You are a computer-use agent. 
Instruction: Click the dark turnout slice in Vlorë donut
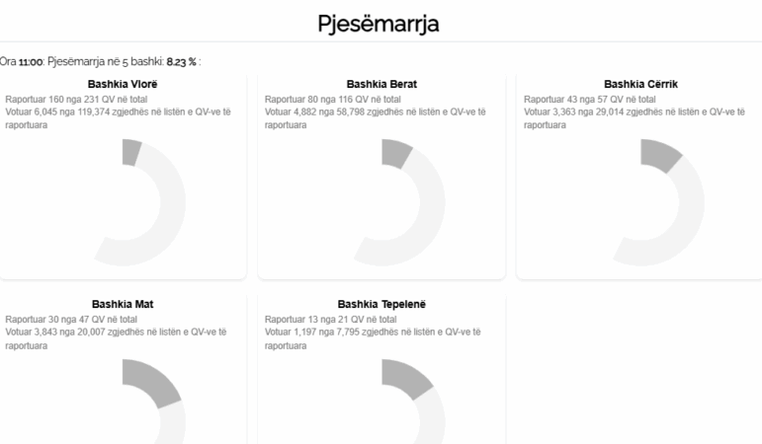[x=131, y=152]
